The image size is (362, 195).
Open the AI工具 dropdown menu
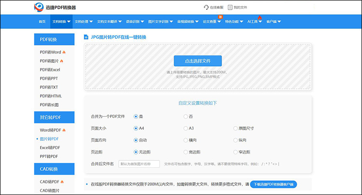point(254,22)
